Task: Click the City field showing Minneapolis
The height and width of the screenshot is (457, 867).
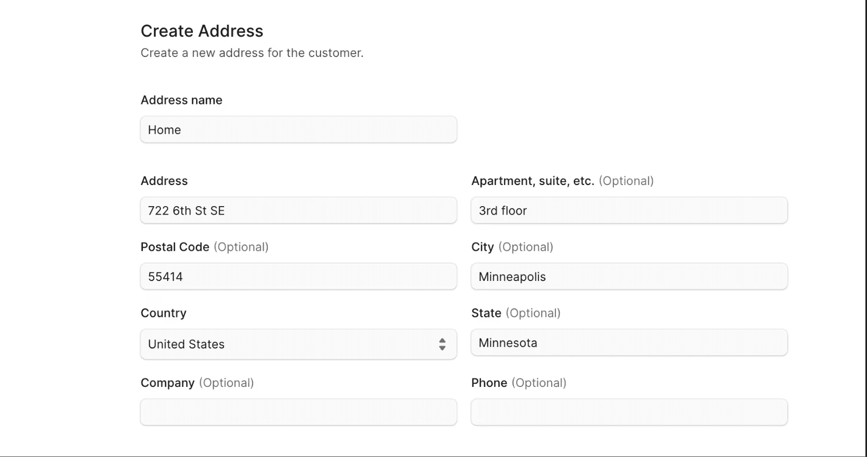Action: [x=629, y=276]
